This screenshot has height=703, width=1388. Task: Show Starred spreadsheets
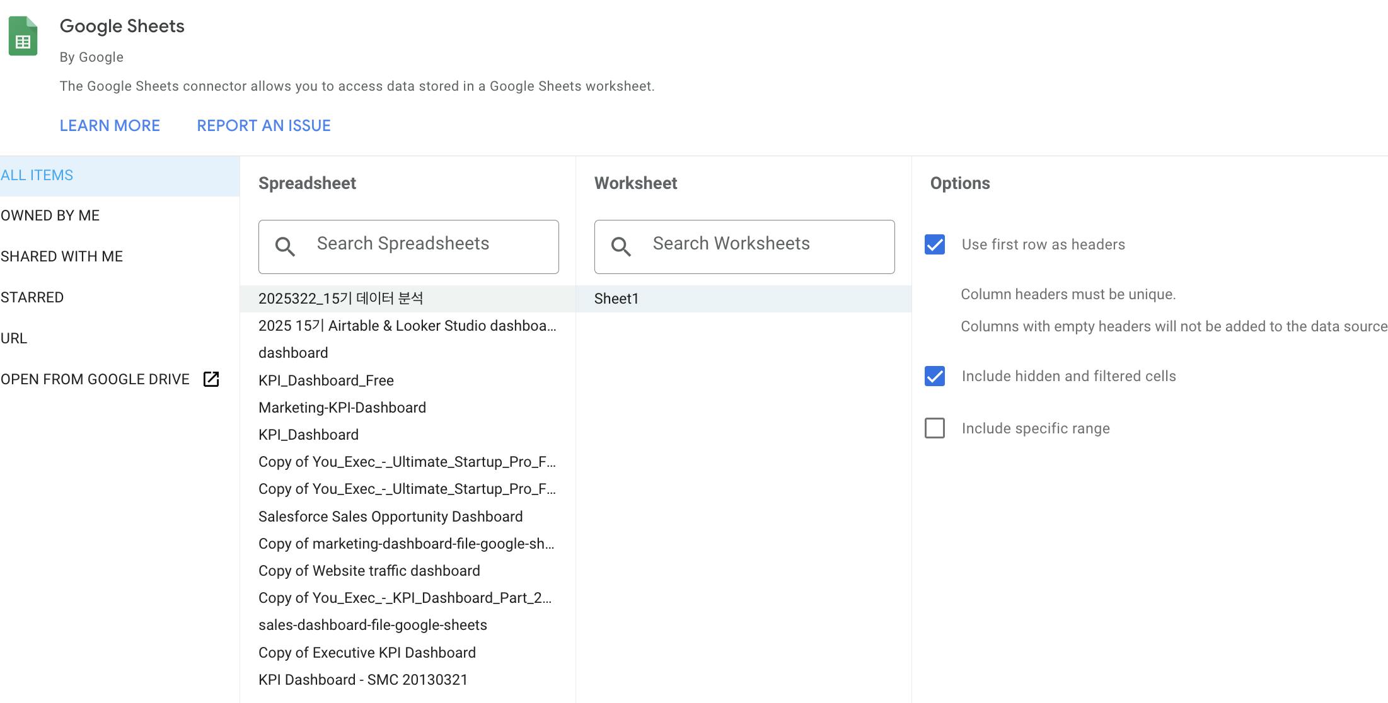tap(32, 297)
